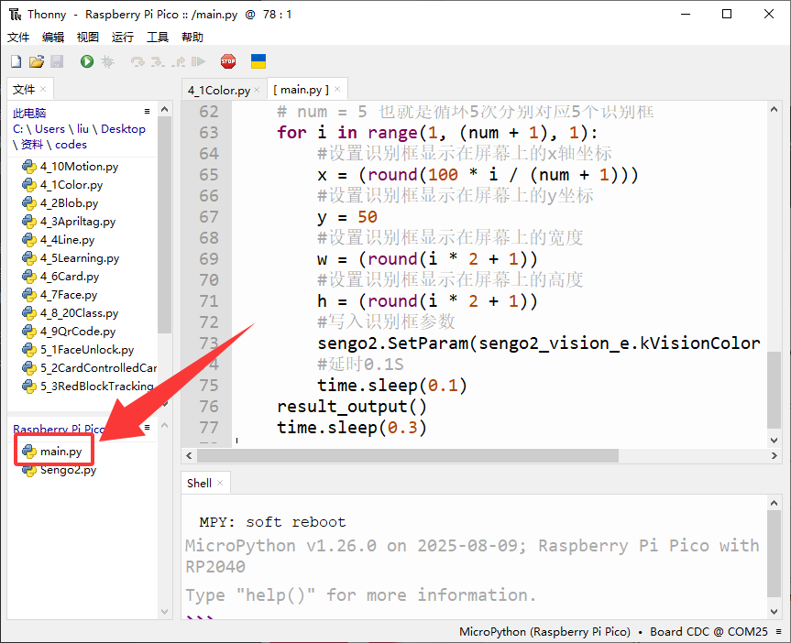The height and width of the screenshot is (643, 791).
Task: Open the 运行 menu
Action: point(123,37)
